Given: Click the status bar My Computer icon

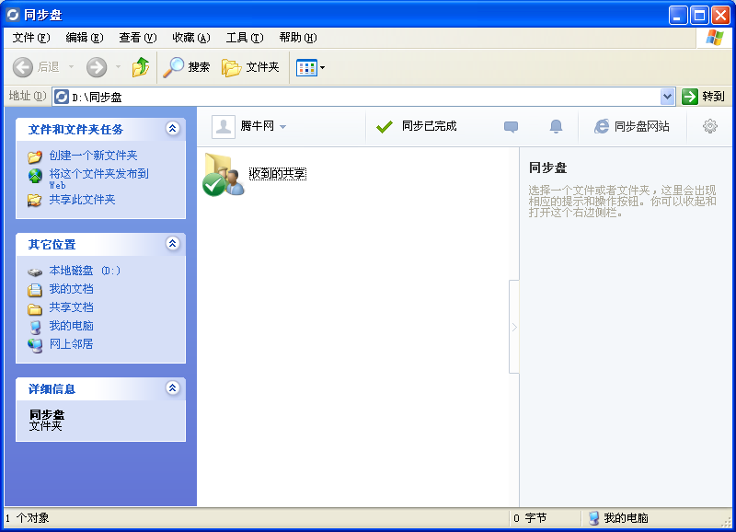Looking at the screenshot, I should pyautogui.click(x=593, y=518).
